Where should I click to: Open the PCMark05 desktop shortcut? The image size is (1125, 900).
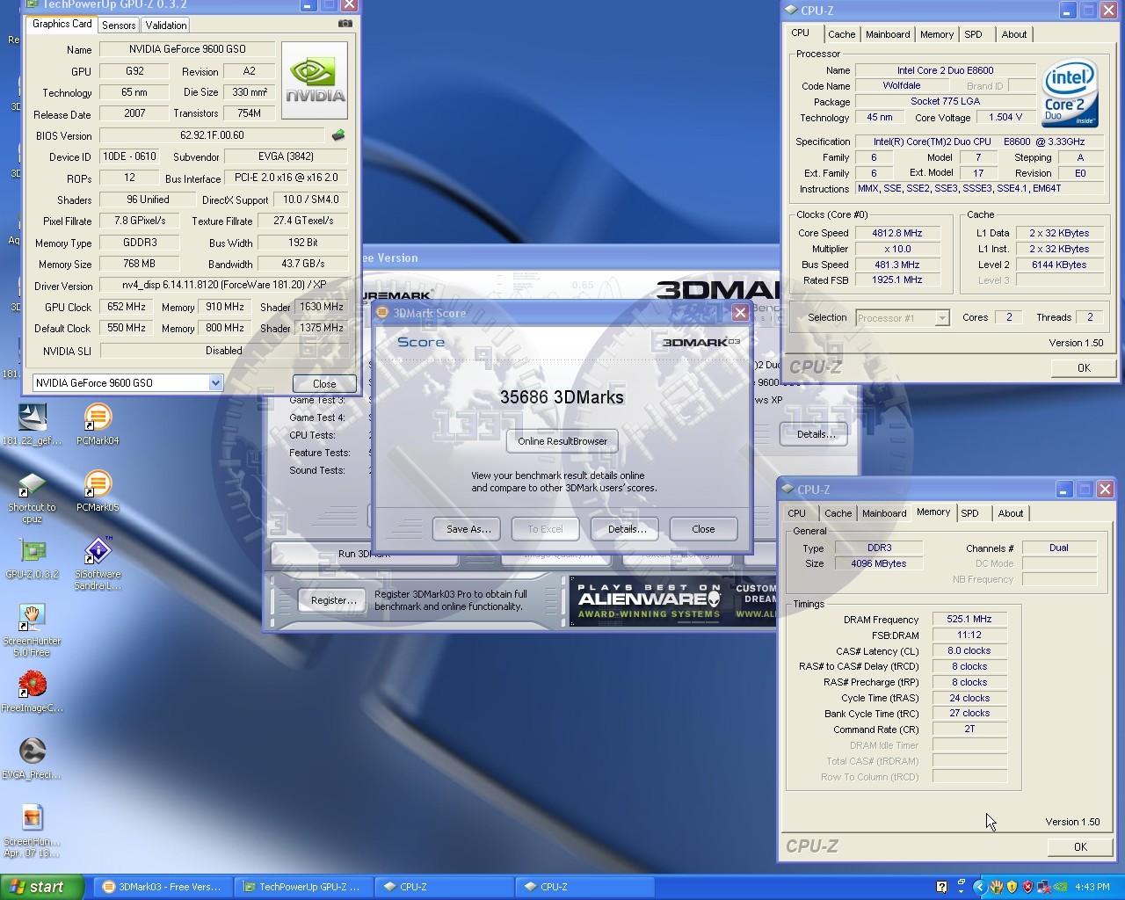point(98,491)
